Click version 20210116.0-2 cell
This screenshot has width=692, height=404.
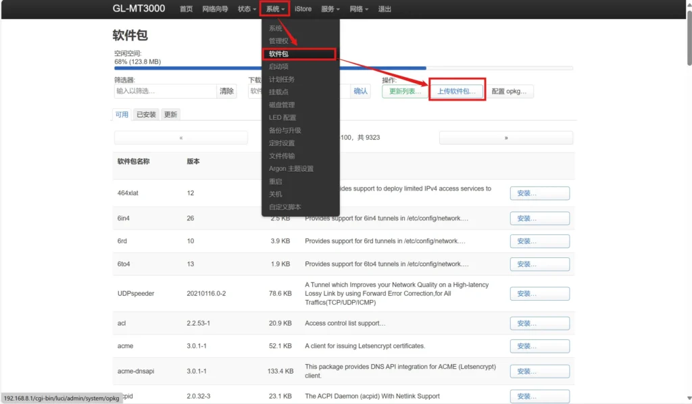point(206,293)
